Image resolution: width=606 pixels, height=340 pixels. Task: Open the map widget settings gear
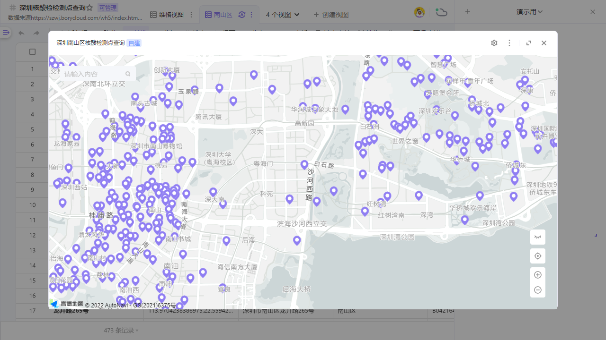[x=494, y=43]
